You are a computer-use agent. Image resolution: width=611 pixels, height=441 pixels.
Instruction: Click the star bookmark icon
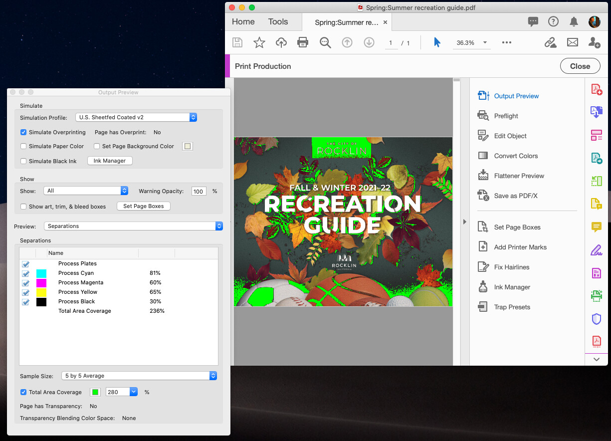click(259, 43)
